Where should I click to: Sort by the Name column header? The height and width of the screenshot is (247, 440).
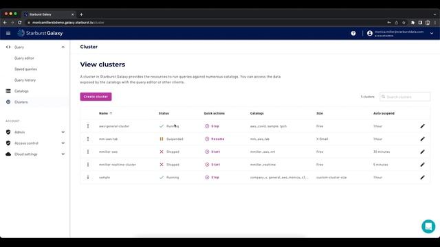(105, 113)
